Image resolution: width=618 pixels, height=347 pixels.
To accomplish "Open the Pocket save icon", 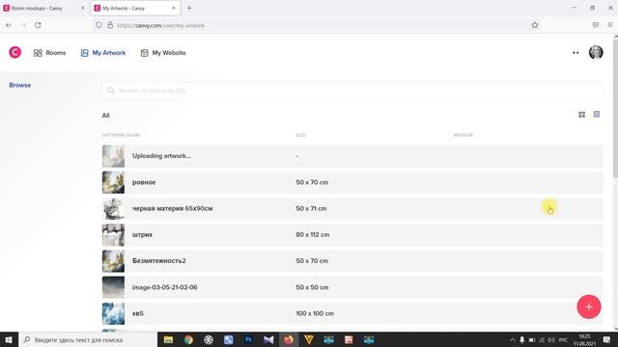I will tap(595, 25).
